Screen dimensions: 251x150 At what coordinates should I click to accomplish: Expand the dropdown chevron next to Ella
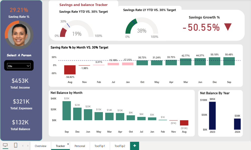coord(28,66)
